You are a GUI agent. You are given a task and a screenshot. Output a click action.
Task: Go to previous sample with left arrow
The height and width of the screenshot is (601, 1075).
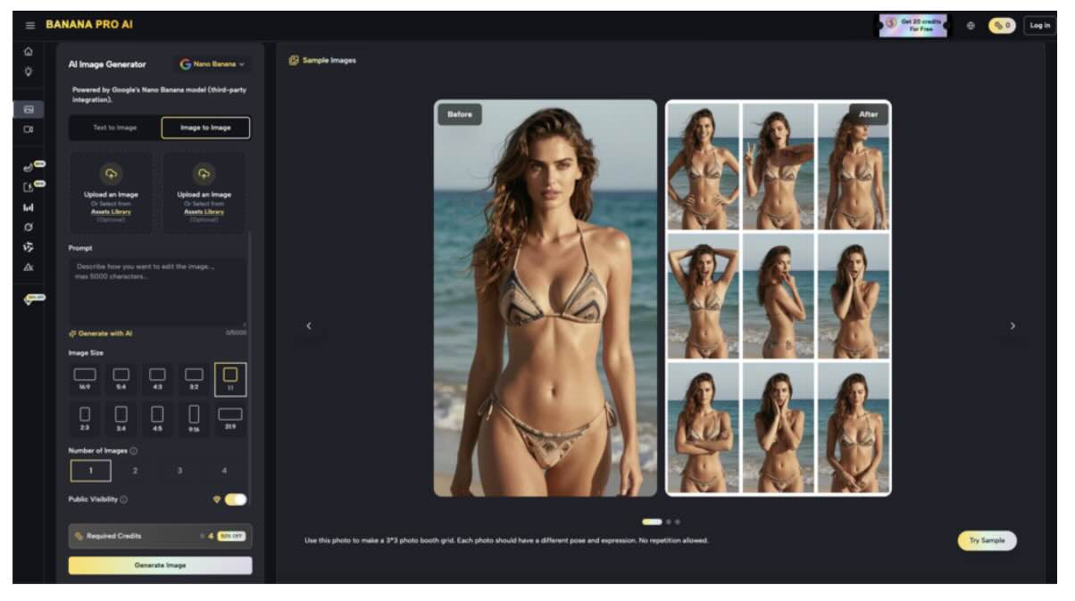[x=309, y=326]
